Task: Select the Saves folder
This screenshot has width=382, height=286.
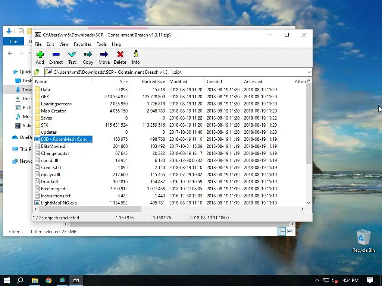Action: point(46,118)
